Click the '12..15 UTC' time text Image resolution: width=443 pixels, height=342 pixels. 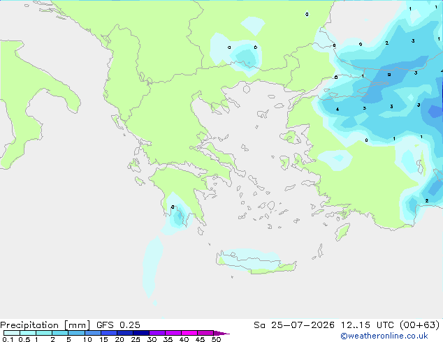pyautogui.click(x=367, y=325)
